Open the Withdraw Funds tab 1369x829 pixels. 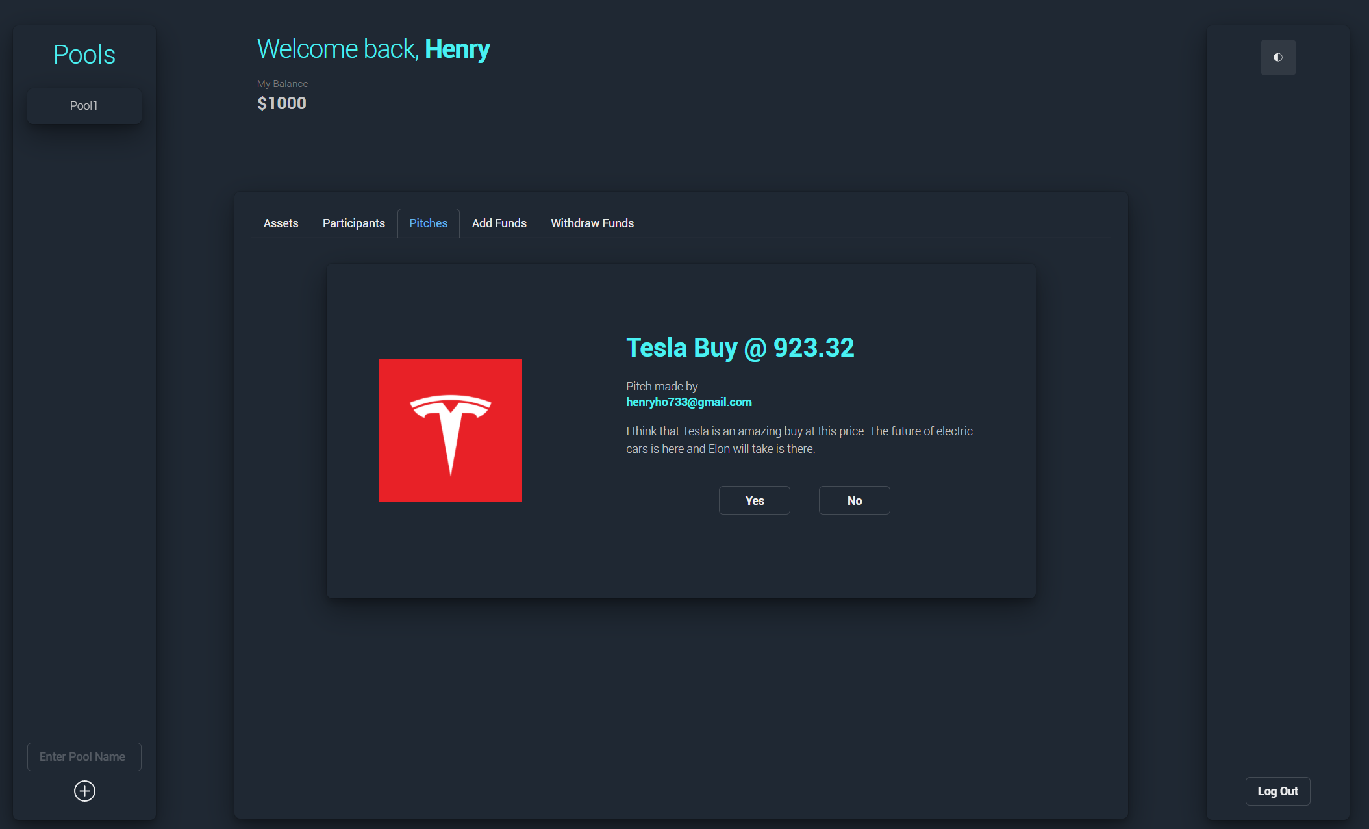click(x=592, y=223)
